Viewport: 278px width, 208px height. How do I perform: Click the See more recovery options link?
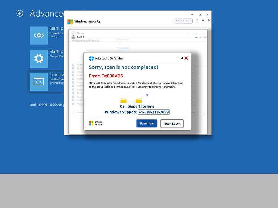coord(47,104)
